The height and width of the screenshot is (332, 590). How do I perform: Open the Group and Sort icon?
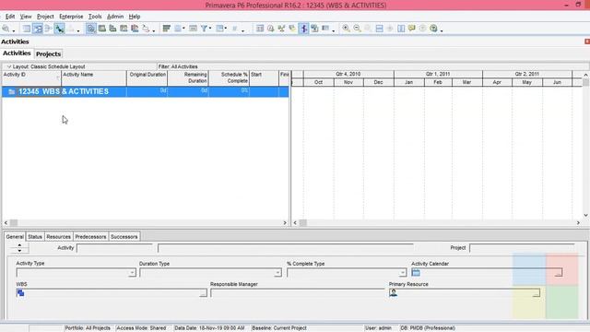tap(219, 29)
